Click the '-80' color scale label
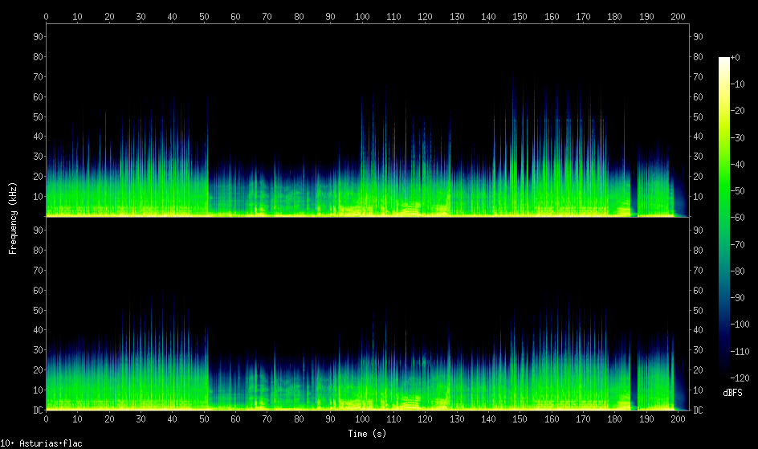 (x=737, y=271)
